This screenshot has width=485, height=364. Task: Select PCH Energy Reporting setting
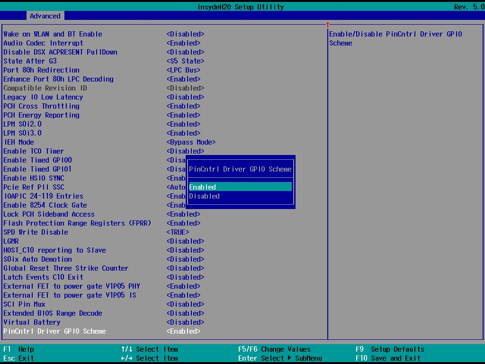pyautogui.click(x=42, y=115)
